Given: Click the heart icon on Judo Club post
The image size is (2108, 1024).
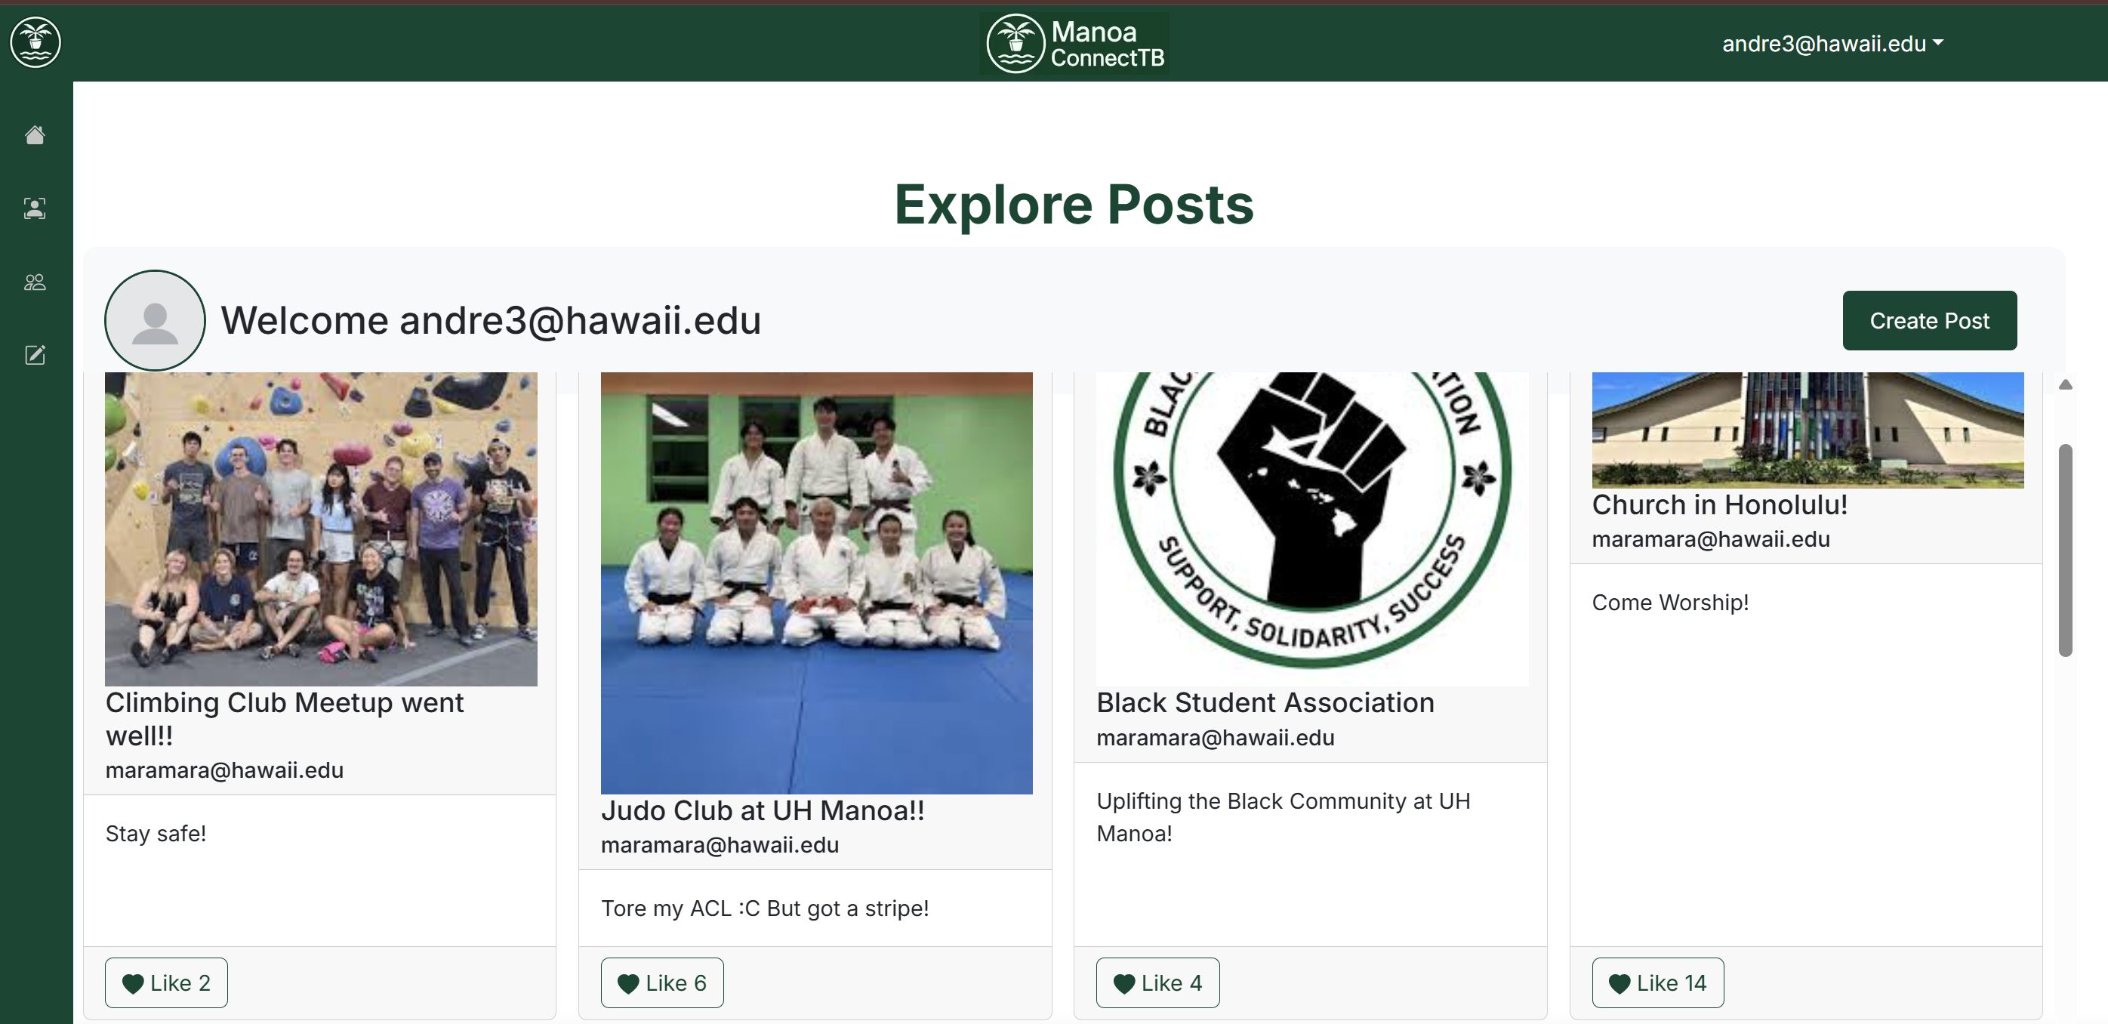Looking at the screenshot, I should pyautogui.click(x=627, y=983).
